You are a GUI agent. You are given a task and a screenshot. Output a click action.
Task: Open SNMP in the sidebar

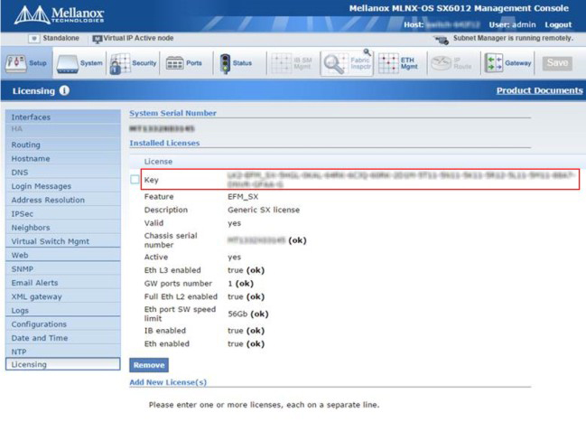(63, 269)
